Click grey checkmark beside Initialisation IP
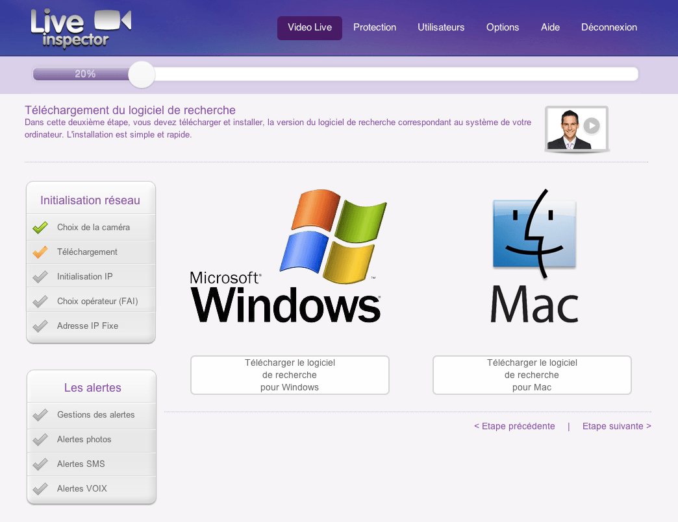The width and height of the screenshot is (678, 522). (40, 276)
